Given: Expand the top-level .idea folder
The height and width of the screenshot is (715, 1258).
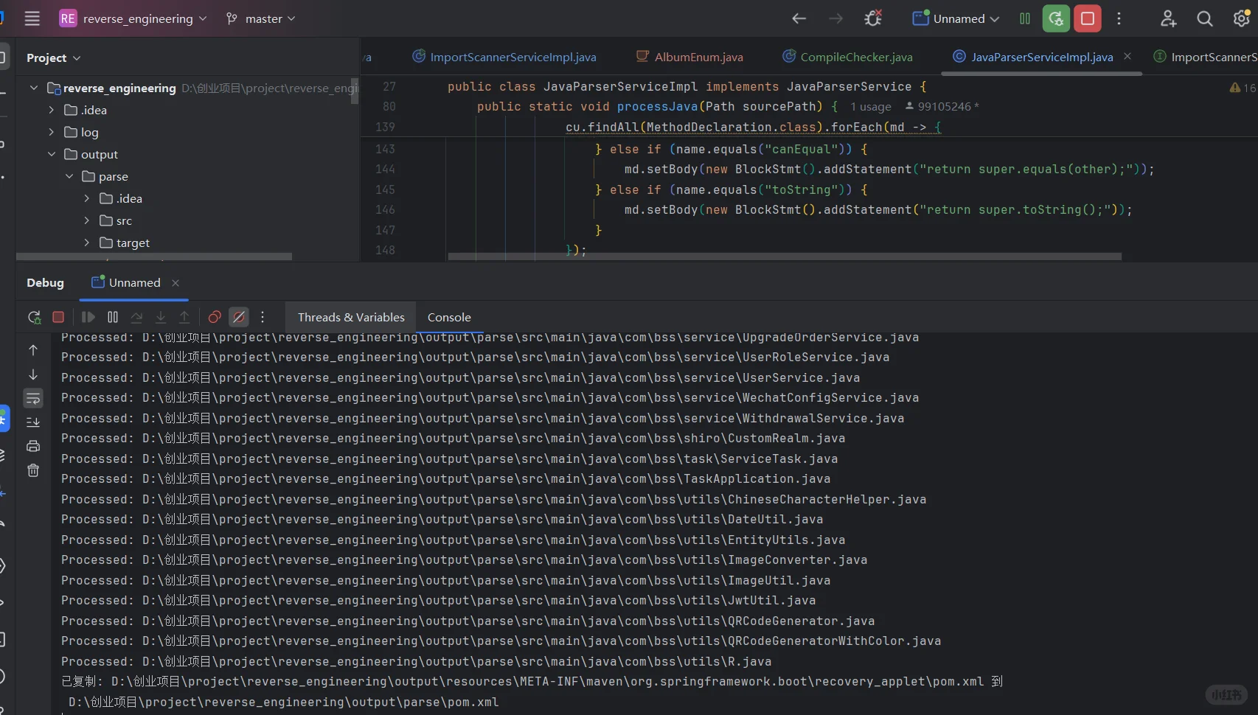Looking at the screenshot, I should coord(51,110).
